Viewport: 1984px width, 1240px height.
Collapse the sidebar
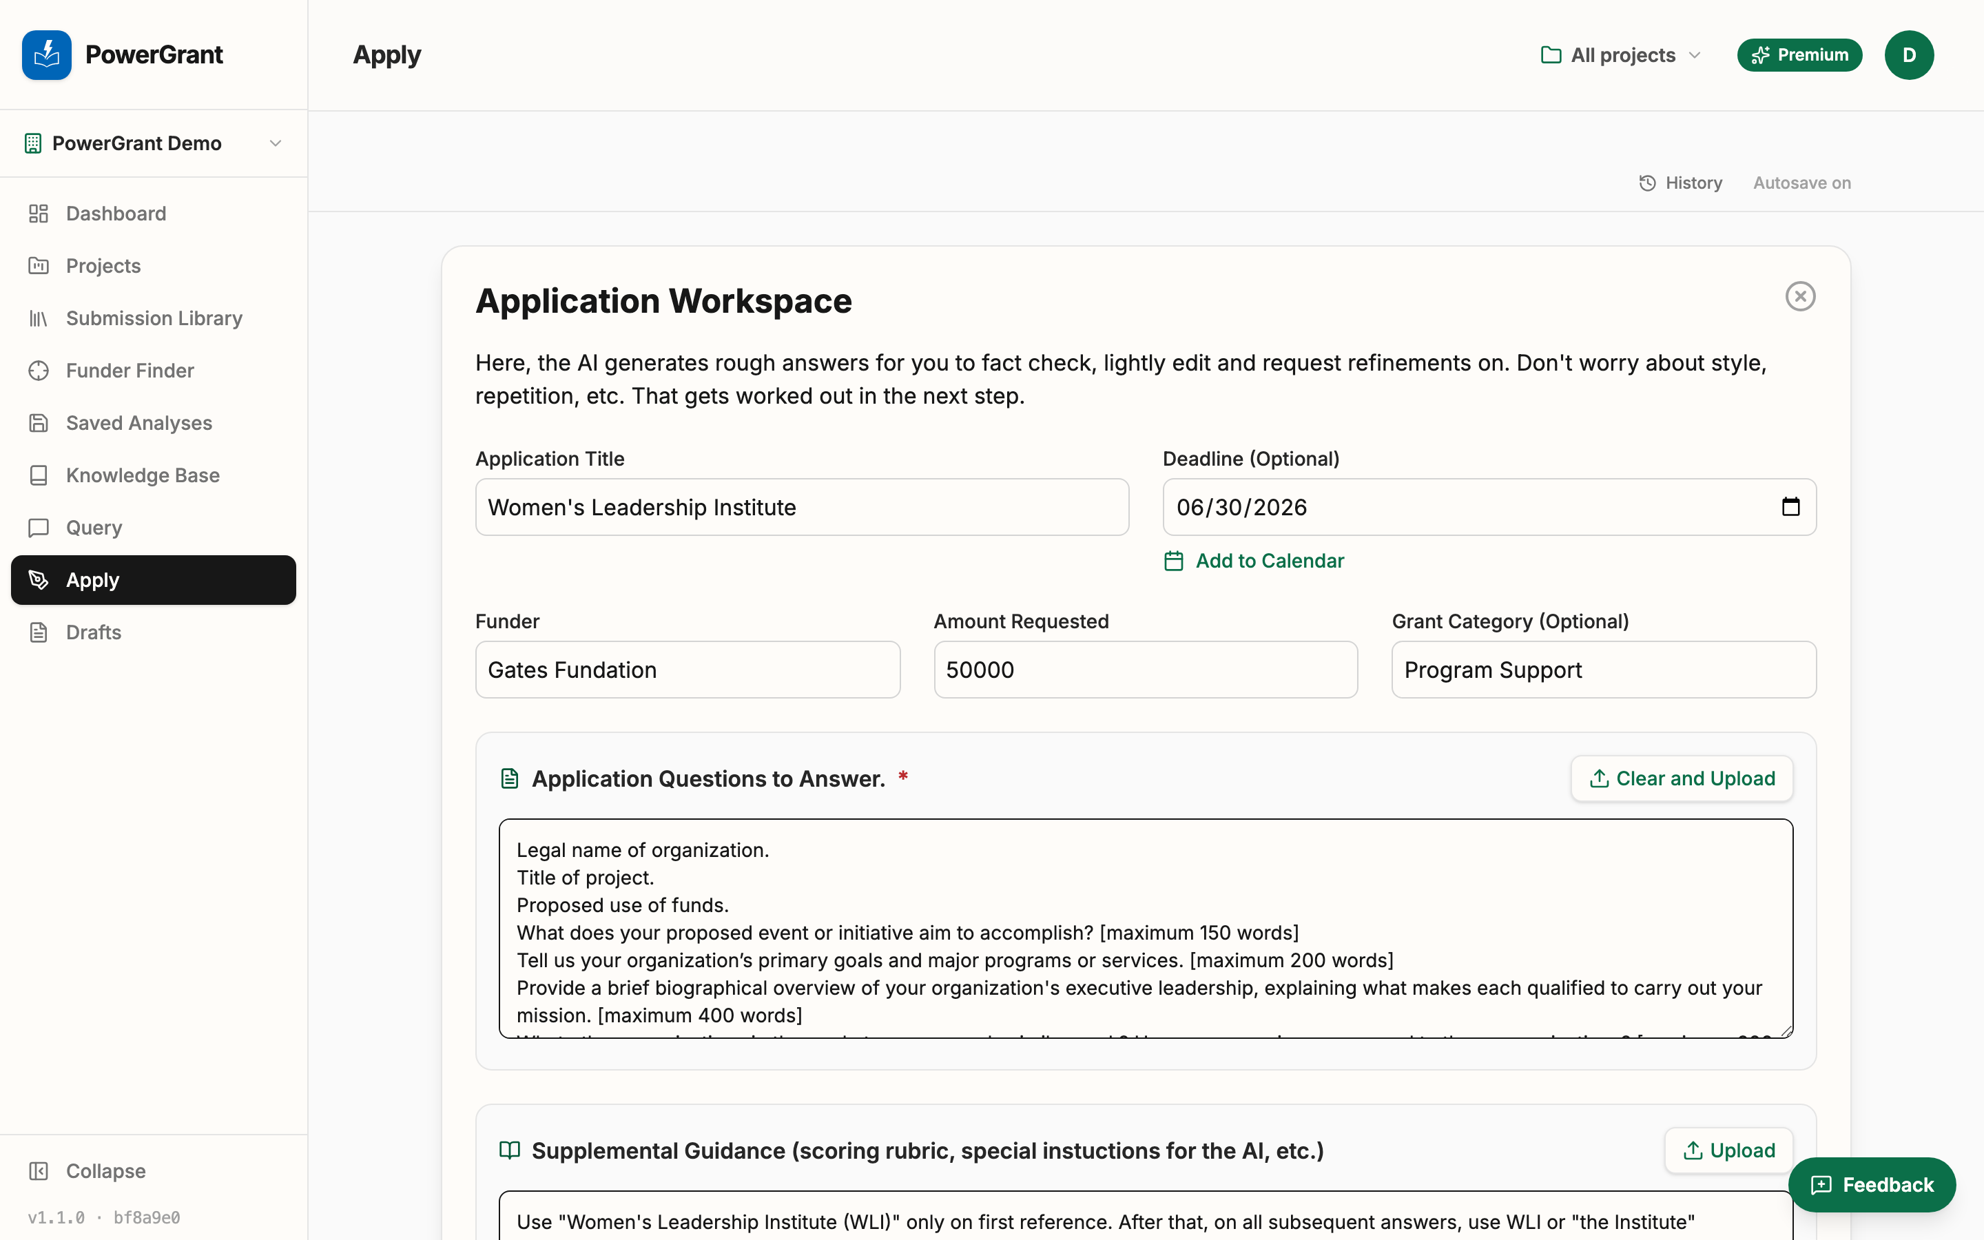(154, 1171)
